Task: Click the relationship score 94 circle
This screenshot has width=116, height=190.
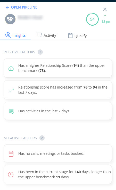Action: pyautogui.click(x=92, y=19)
